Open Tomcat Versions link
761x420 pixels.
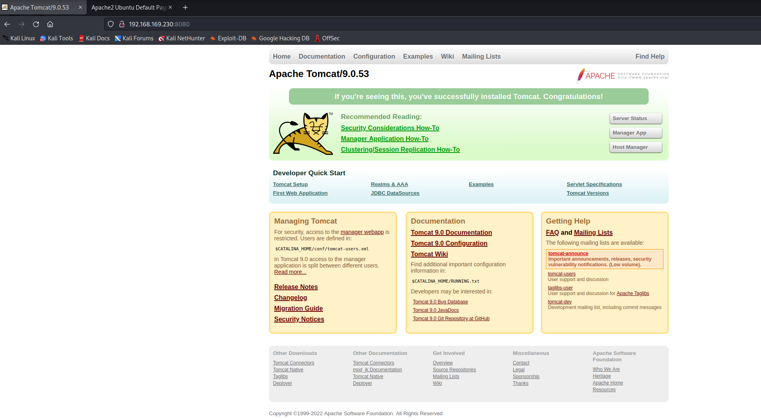click(x=588, y=193)
